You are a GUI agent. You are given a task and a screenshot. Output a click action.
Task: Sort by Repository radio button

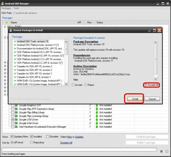(31, 142)
